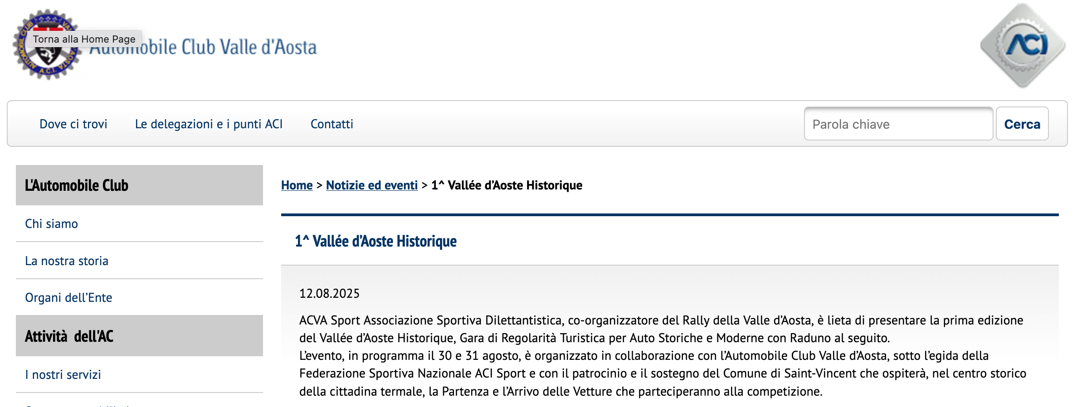Click the ACI diamond logo

pyautogui.click(x=1023, y=45)
